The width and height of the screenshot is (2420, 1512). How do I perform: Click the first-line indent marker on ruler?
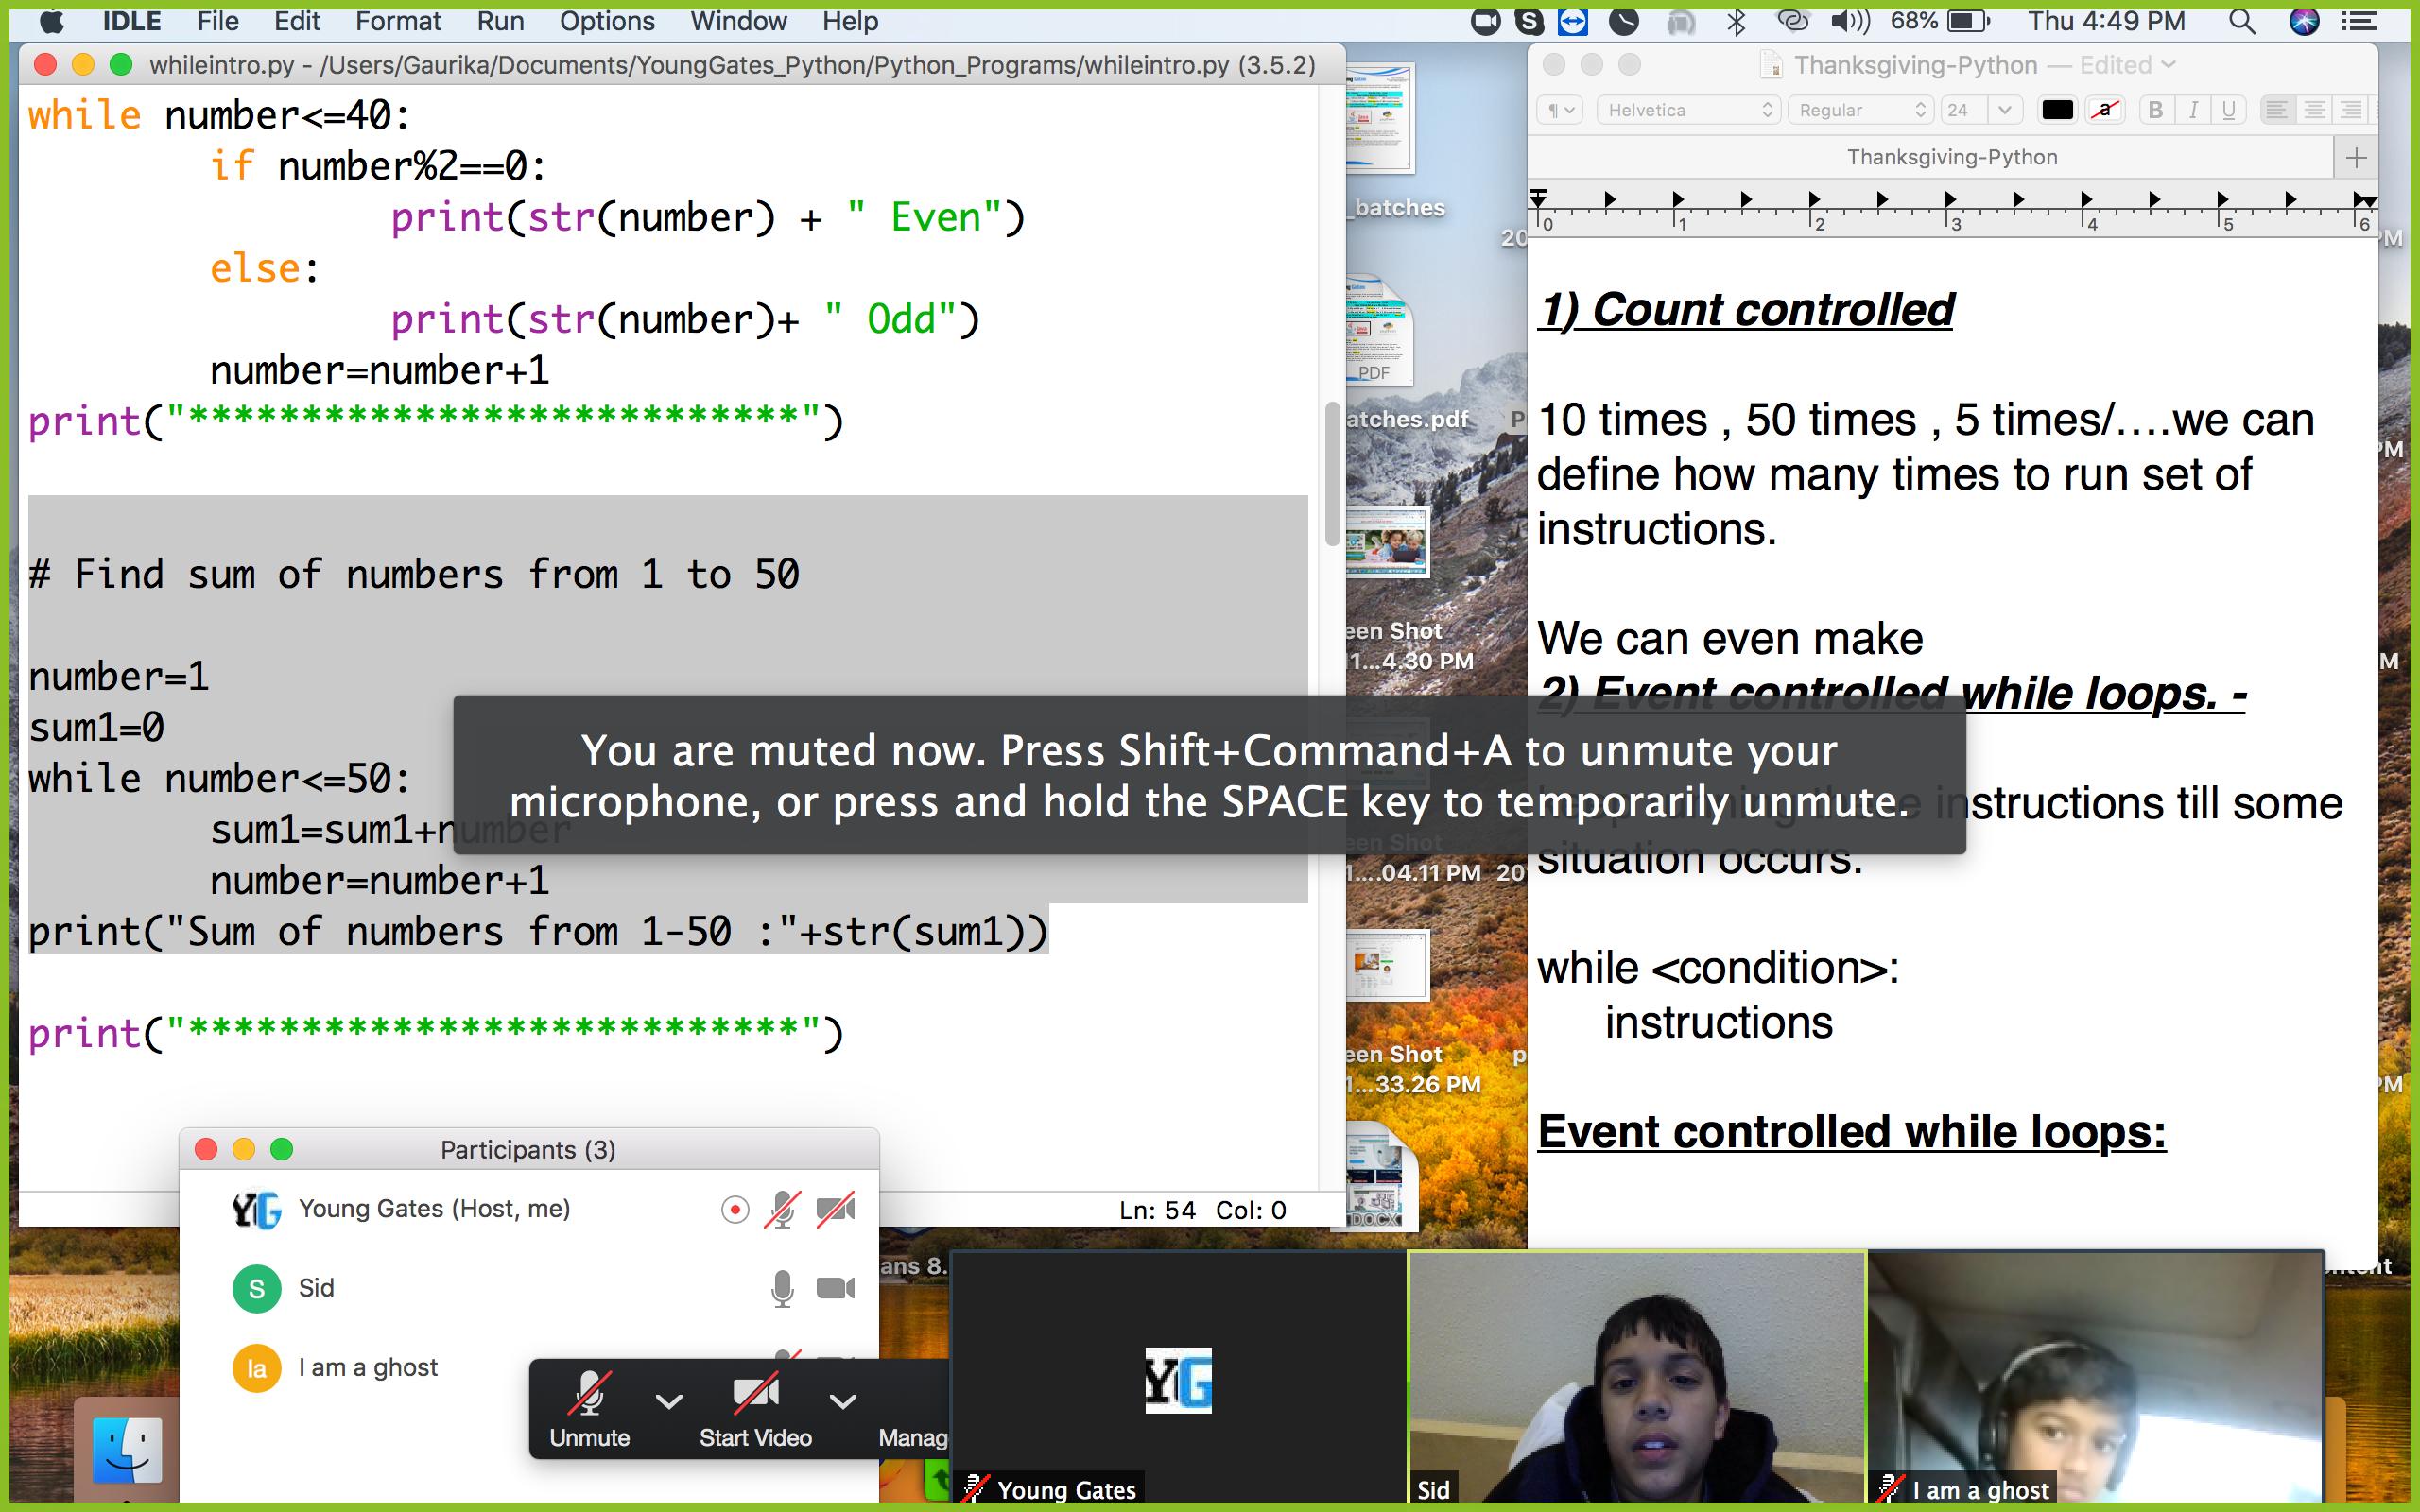pos(1539,193)
